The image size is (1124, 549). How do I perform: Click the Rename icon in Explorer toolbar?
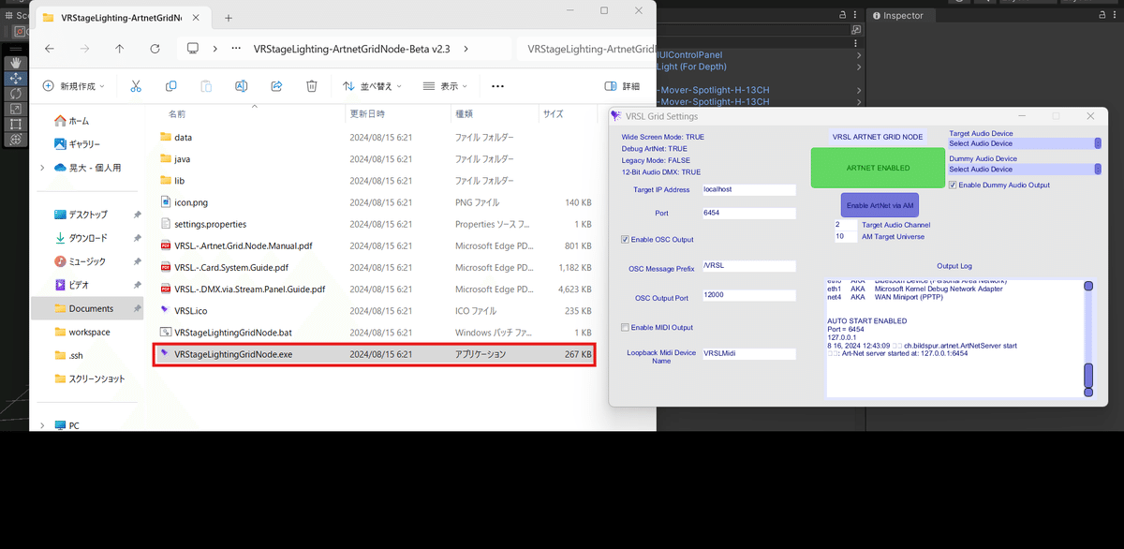coord(241,86)
